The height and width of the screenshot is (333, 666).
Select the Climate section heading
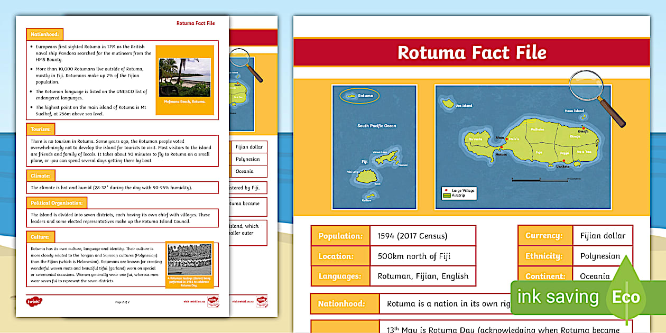pyautogui.click(x=40, y=175)
